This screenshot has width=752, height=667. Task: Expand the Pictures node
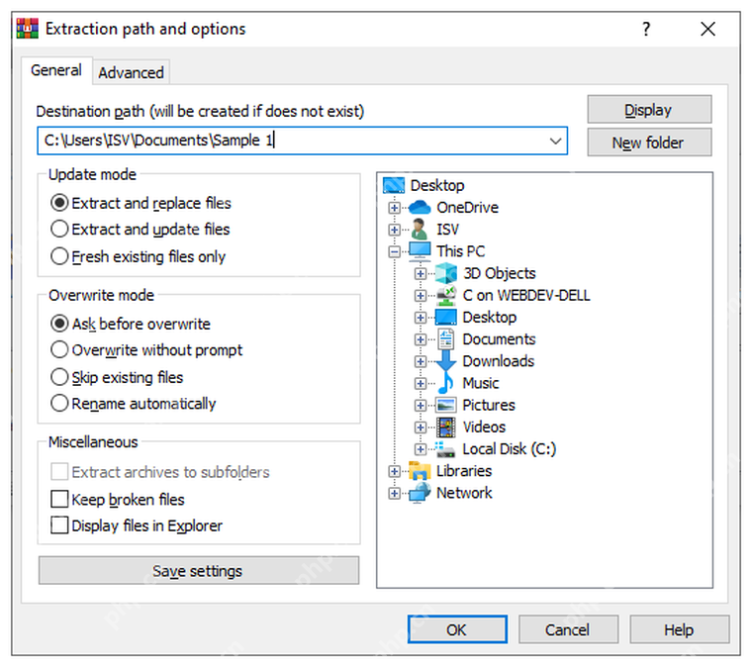pos(421,405)
